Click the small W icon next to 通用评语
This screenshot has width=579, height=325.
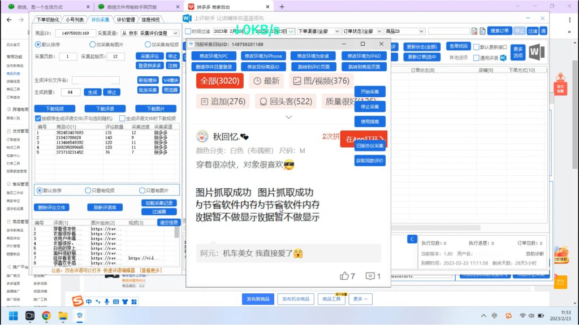click(503, 58)
